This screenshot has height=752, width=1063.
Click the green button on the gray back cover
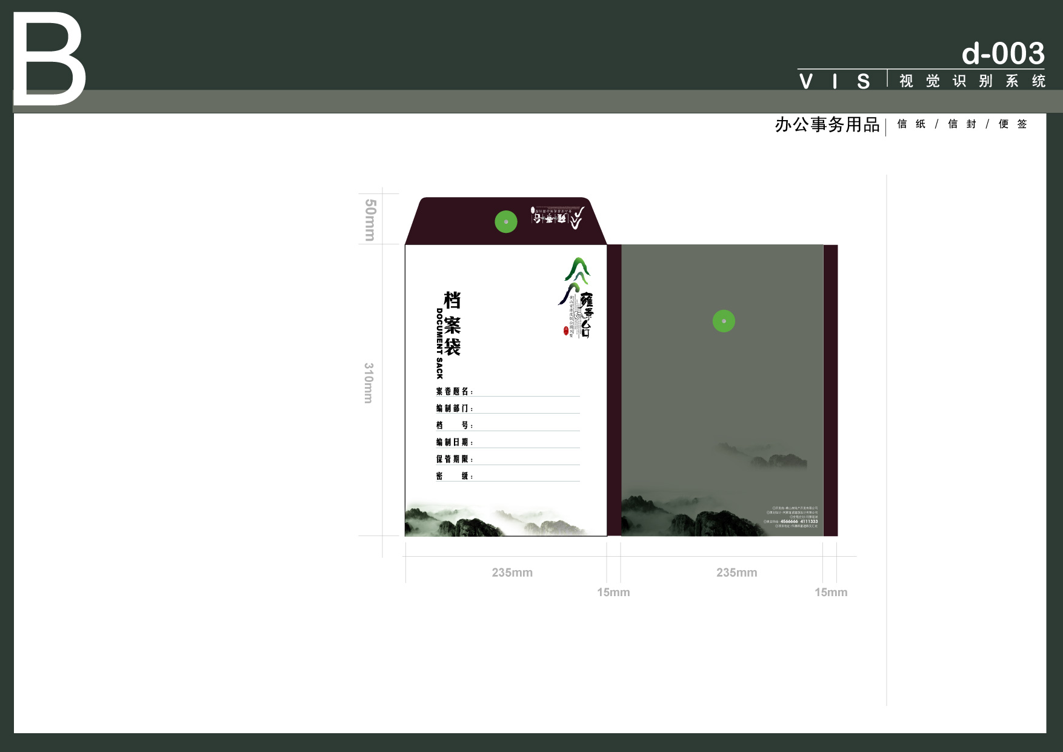click(724, 321)
